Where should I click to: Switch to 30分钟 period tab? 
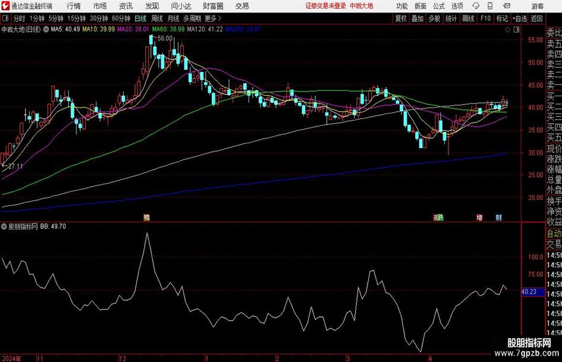[x=99, y=18]
